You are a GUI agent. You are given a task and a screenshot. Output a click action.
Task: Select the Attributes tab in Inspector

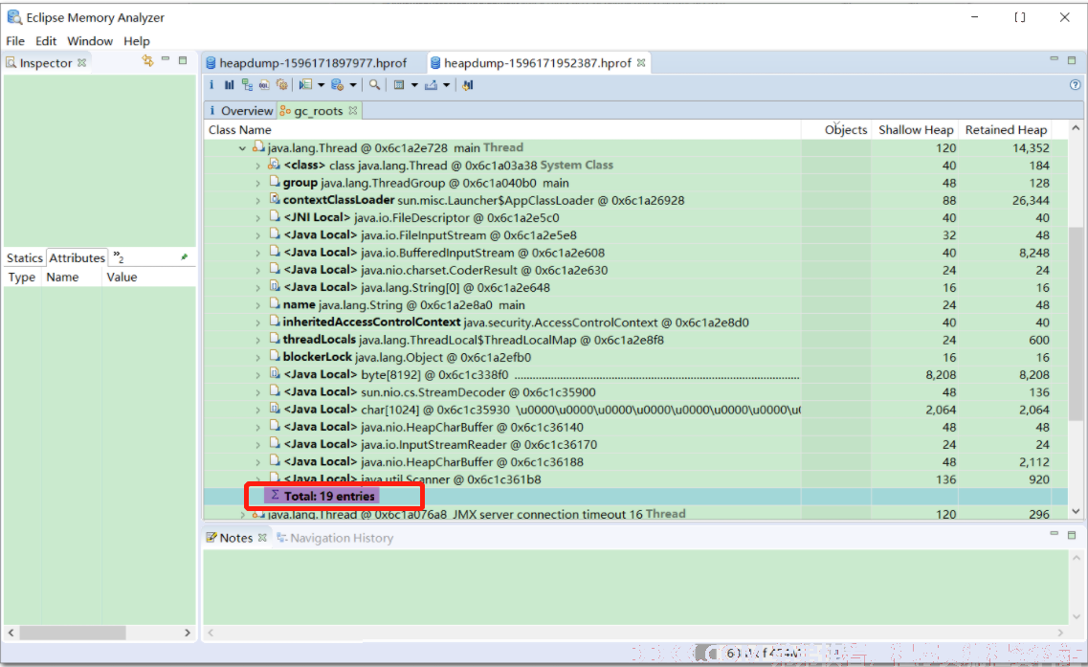pyautogui.click(x=77, y=257)
